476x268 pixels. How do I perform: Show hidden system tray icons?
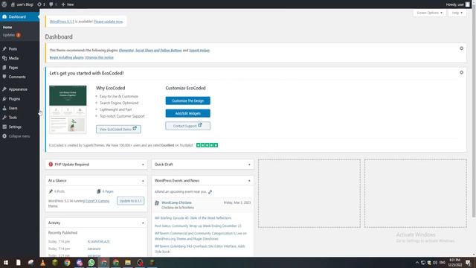[x=417, y=263]
